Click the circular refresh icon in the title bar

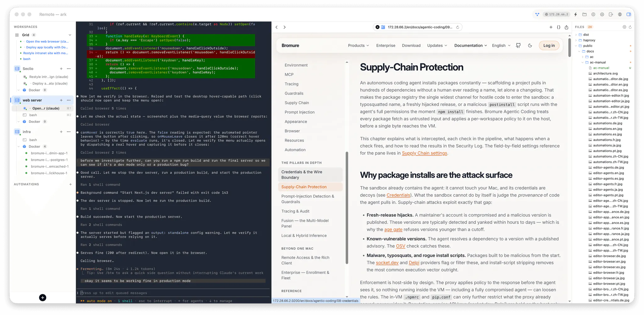click(593, 14)
